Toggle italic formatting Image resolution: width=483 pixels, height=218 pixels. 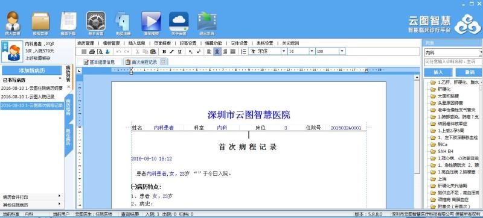click(172, 52)
